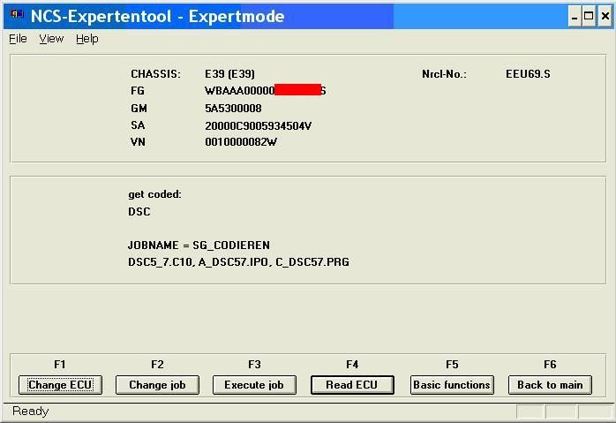Click the FG chassis number value

tap(265, 90)
